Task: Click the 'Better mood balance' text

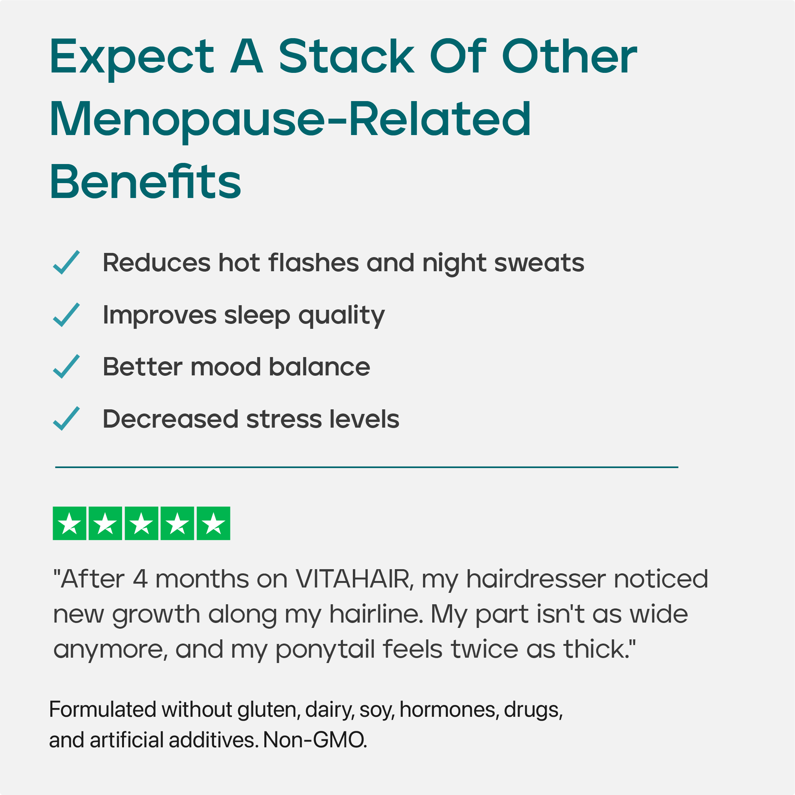Action: tap(236, 367)
